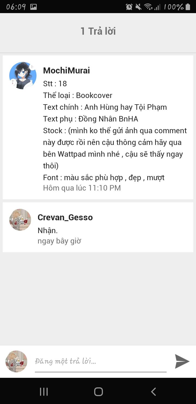Image resolution: width=196 pixels, height=404 pixels.
Task: Tap the "ngay bây giờ" reply timestamp
Action: pos(59,241)
